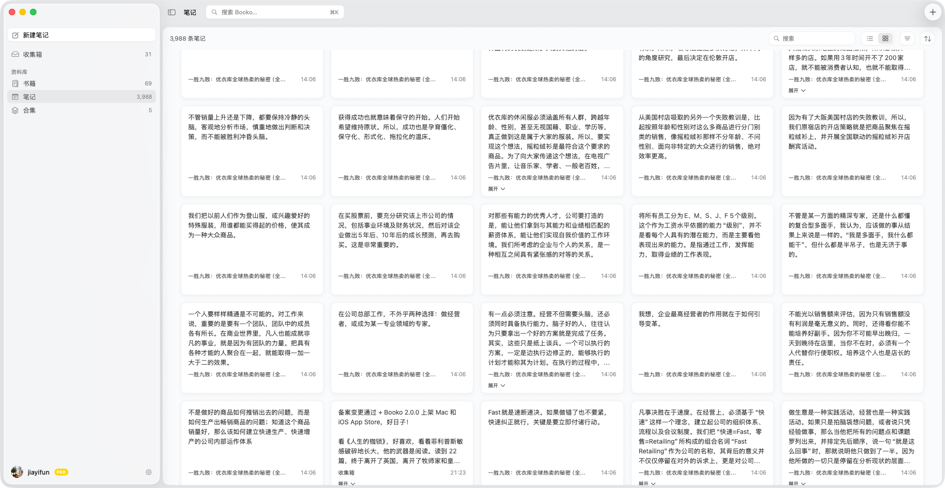Open the note starting 不管销量上升还是下降

click(252, 151)
